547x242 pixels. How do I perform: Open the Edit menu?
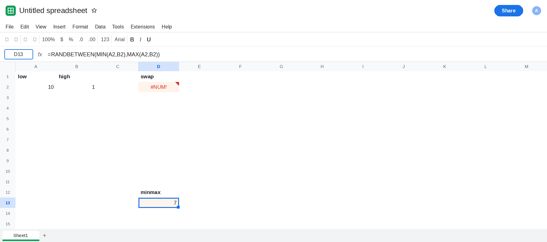click(x=25, y=27)
